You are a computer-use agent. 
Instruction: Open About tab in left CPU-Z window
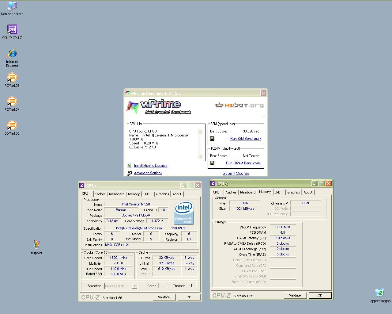pos(177,194)
